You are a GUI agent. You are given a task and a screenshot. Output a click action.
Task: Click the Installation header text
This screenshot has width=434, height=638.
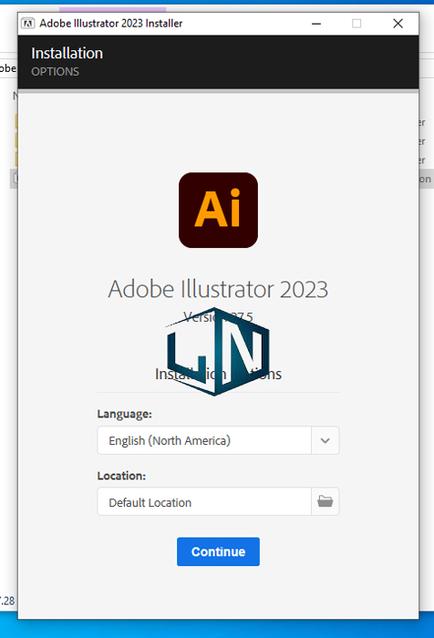67,53
